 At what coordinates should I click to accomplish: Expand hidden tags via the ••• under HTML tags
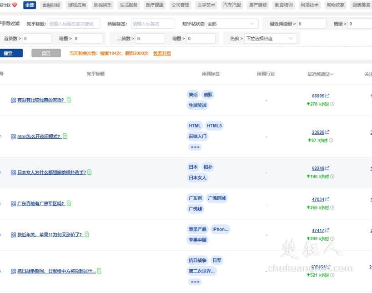[x=195, y=147]
